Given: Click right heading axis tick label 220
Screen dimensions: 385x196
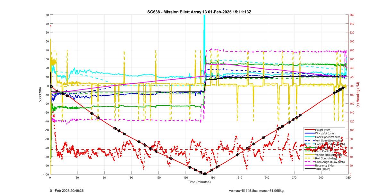Looking at the screenshot, I should click(x=352, y=77).
